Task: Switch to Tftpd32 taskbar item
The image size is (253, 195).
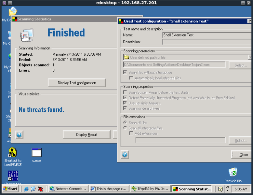Action: [150, 189]
